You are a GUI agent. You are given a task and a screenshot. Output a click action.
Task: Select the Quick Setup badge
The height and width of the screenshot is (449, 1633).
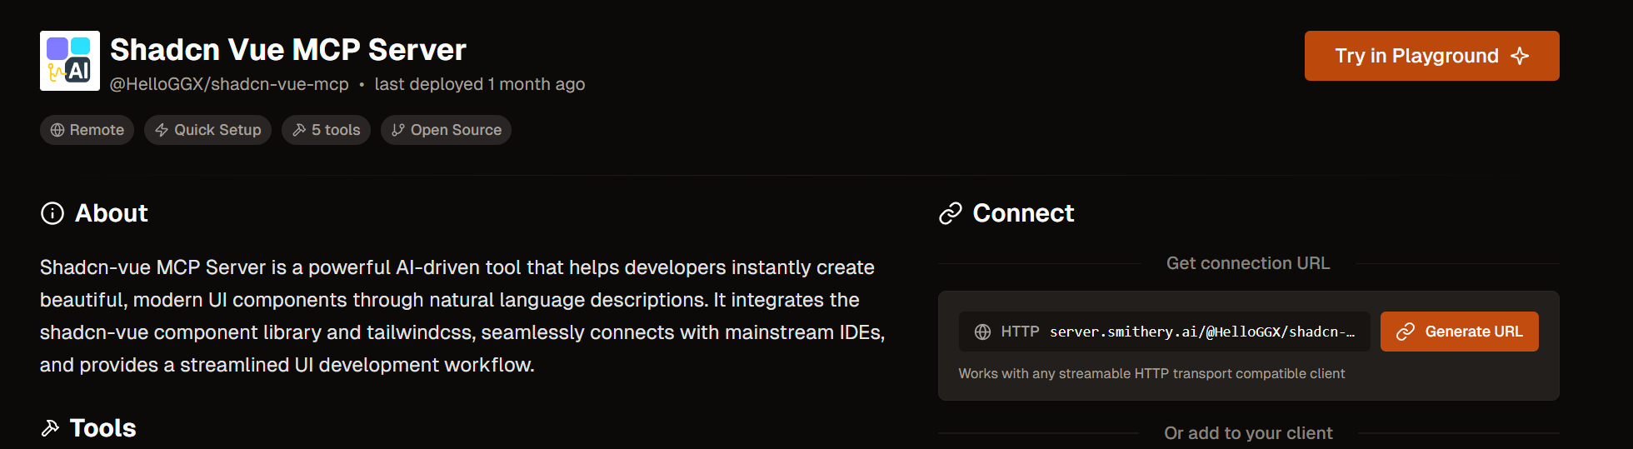tap(207, 130)
